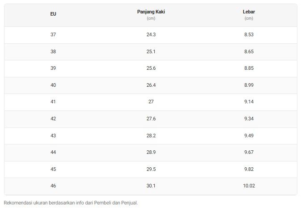The height and width of the screenshot is (208, 301).
Task: Select the EU size 40 cell
Action: coord(53,85)
